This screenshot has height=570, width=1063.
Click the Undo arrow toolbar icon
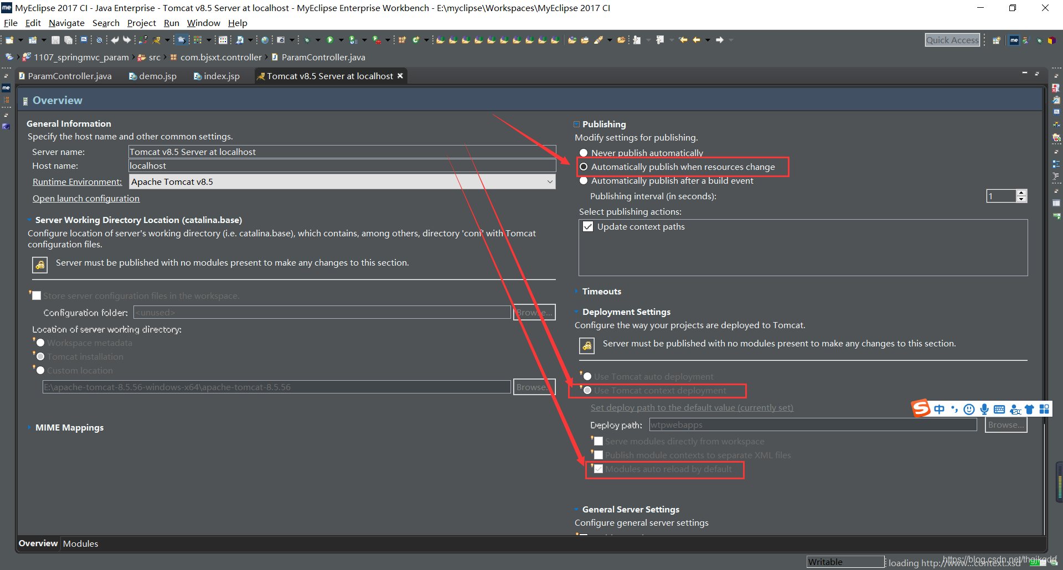click(x=115, y=40)
